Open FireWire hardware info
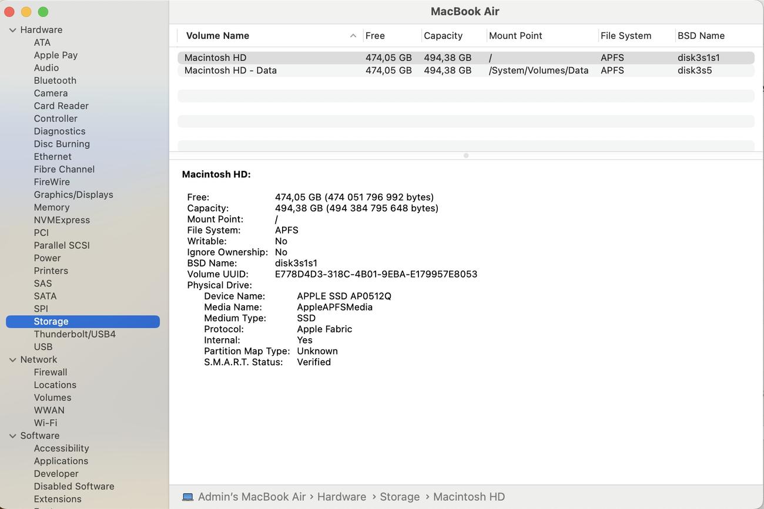 (52, 182)
